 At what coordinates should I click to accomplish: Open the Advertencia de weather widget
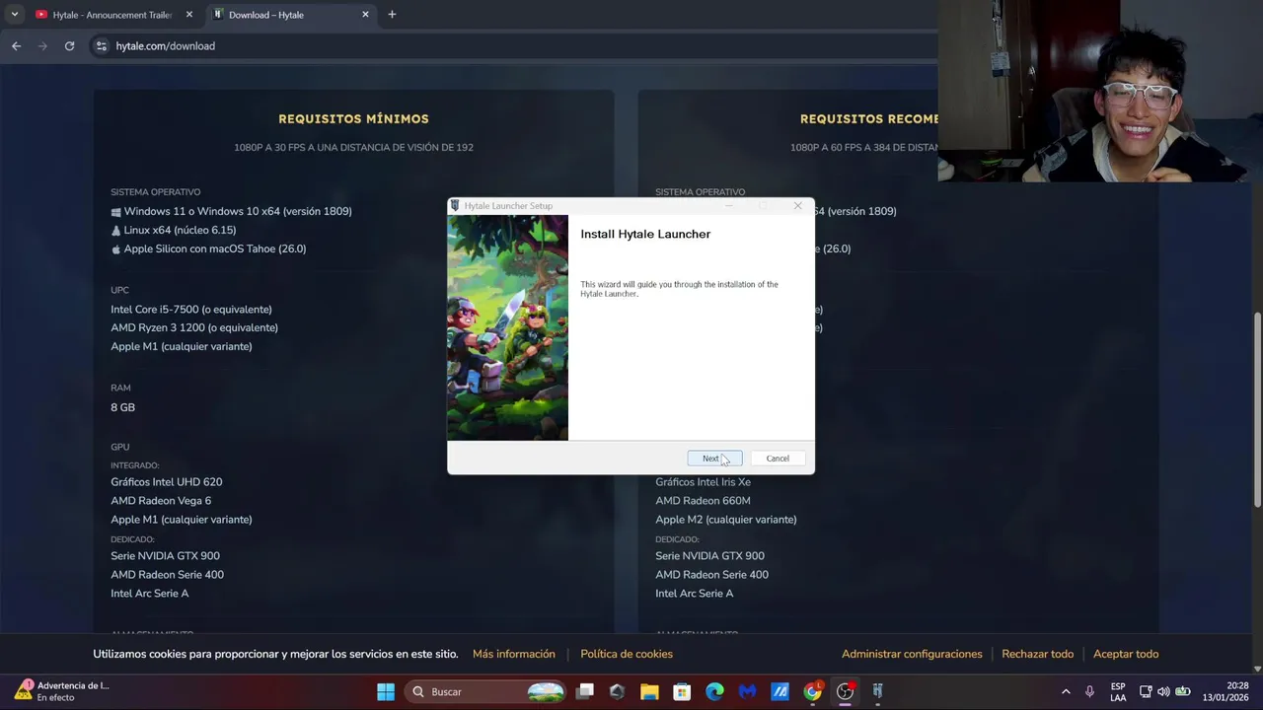pyautogui.click(x=61, y=691)
